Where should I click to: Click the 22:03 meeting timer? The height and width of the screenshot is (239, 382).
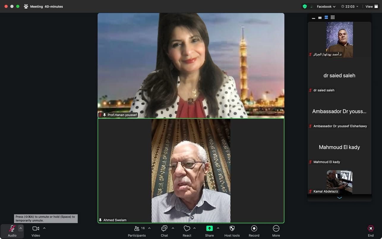pyautogui.click(x=350, y=7)
